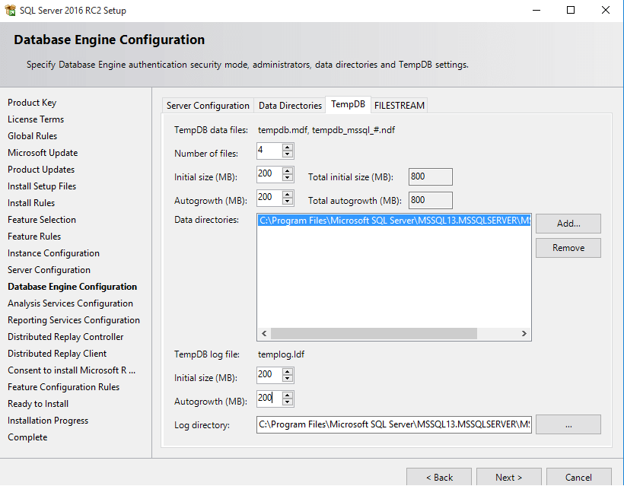Remove the selected data directory
Screen dimensions: 624x486
pyautogui.click(x=568, y=248)
